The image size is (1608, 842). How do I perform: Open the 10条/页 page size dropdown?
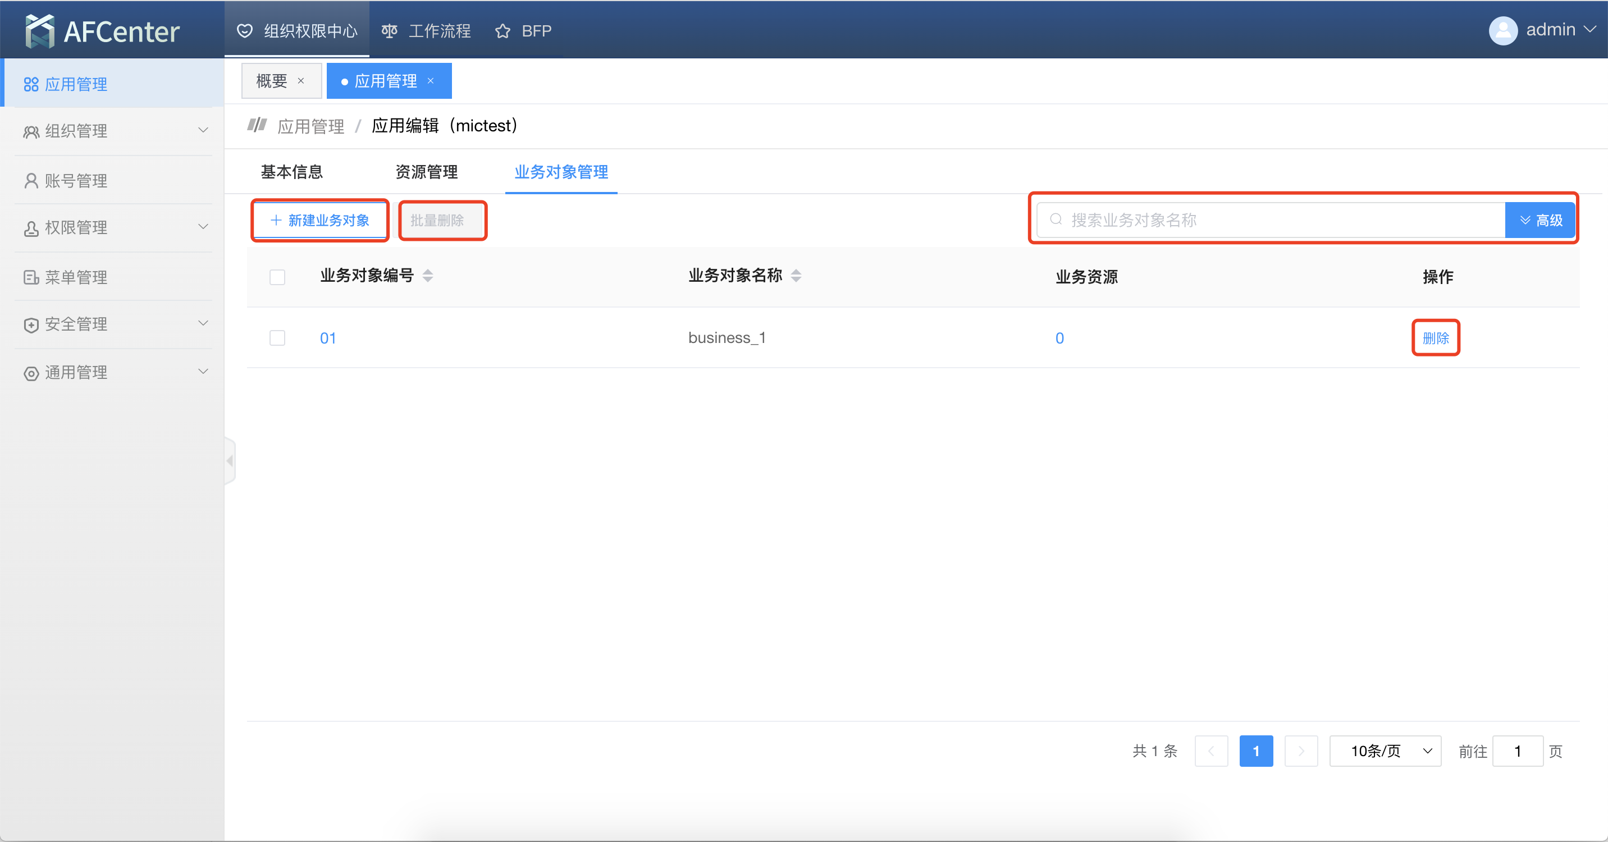click(1385, 751)
